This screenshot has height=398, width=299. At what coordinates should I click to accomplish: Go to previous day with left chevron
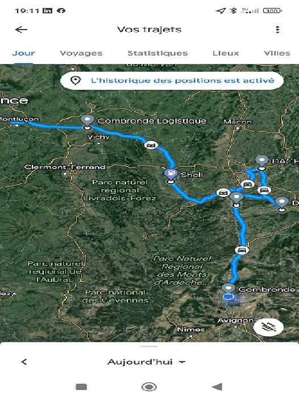24,362
